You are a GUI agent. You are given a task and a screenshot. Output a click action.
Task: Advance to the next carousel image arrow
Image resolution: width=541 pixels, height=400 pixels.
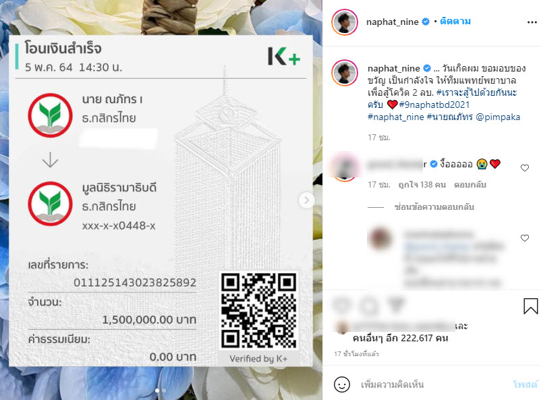pos(306,200)
